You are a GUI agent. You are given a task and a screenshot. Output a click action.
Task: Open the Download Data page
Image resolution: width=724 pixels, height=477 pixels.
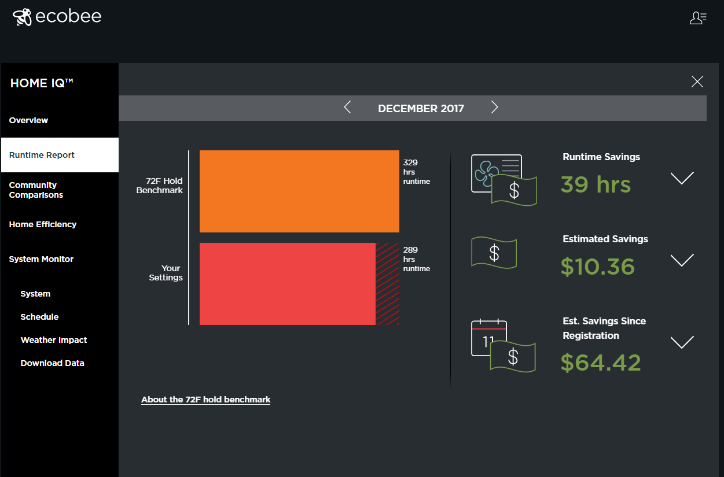[53, 363]
